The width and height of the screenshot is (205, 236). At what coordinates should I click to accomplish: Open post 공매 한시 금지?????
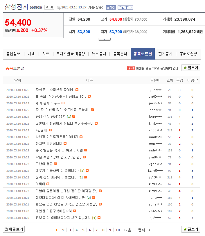pos(51,117)
